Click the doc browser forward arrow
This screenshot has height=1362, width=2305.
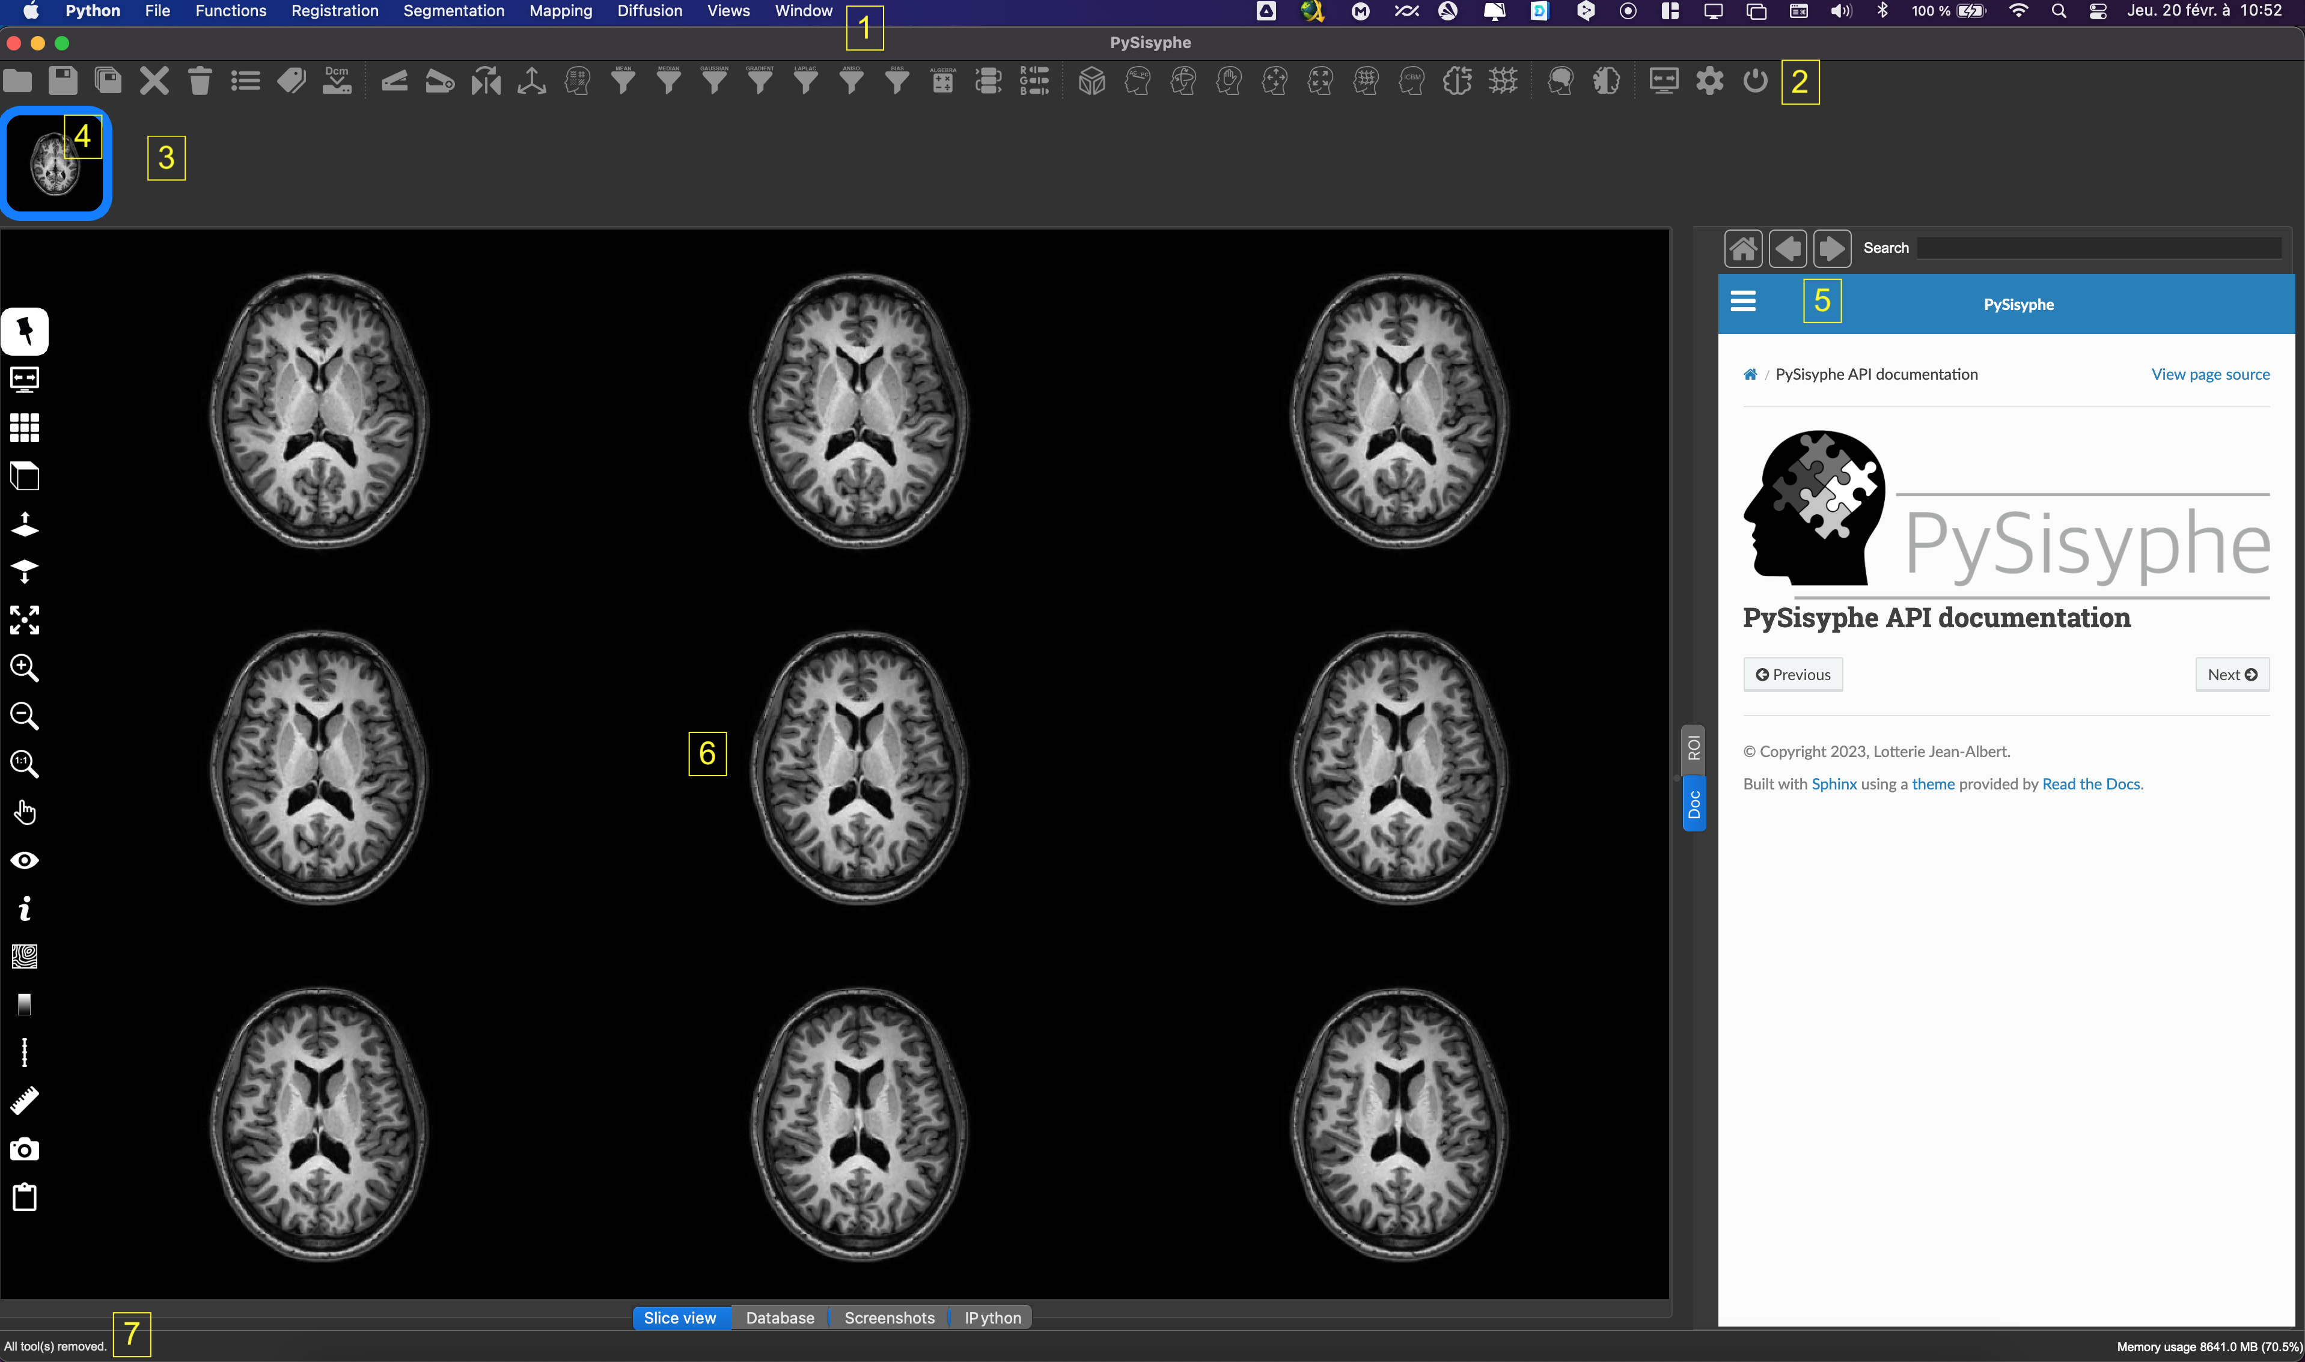pyautogui.click(x=1831, y=249)
